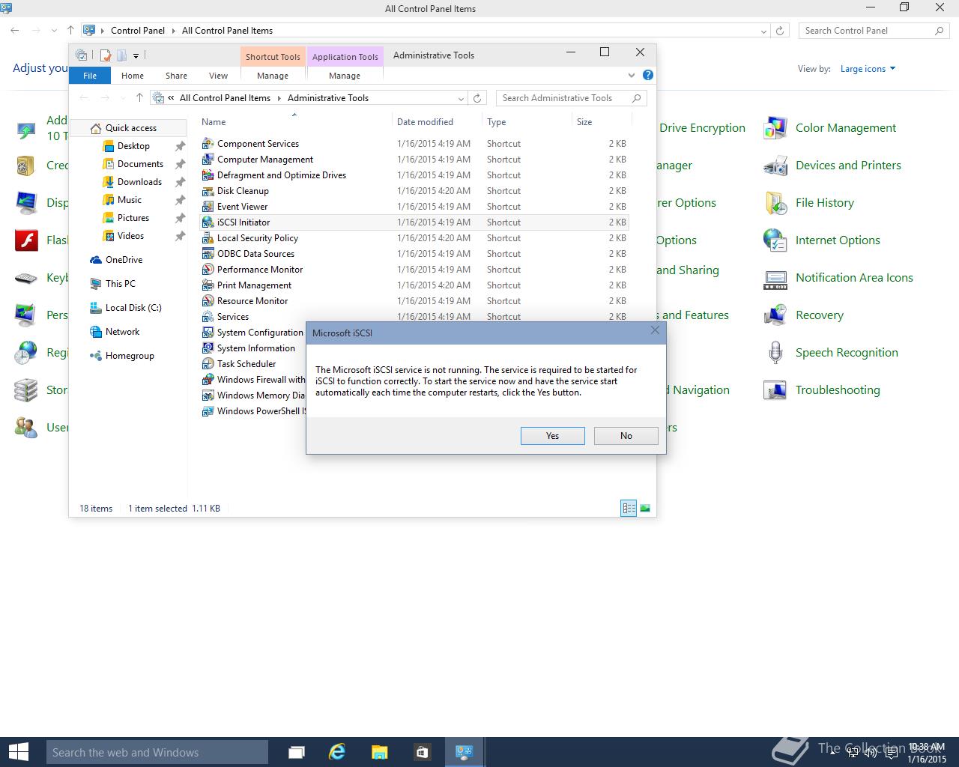Select the Computer Management icon
Image resolution: width=959 pixels, height=767 pixels.
click(208, 160)
